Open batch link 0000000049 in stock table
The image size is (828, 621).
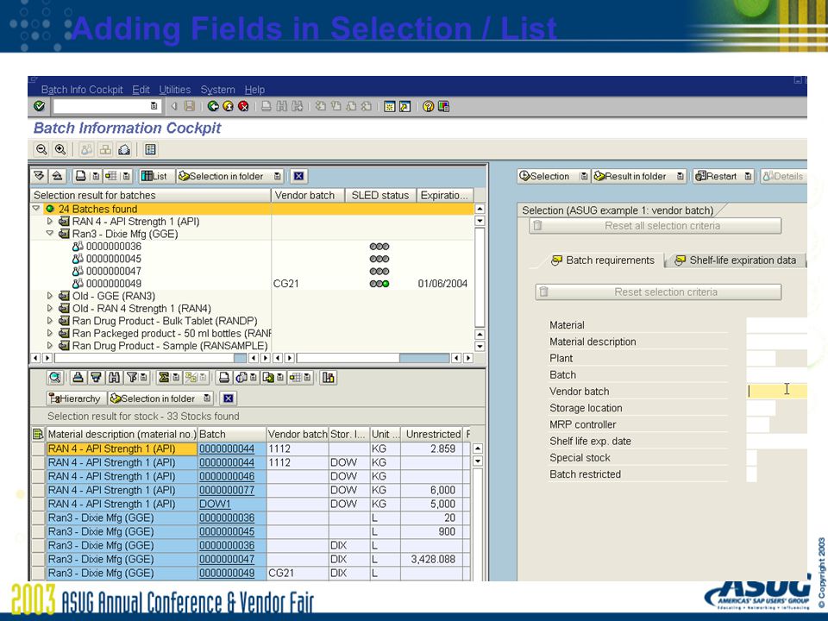(227, 573)
